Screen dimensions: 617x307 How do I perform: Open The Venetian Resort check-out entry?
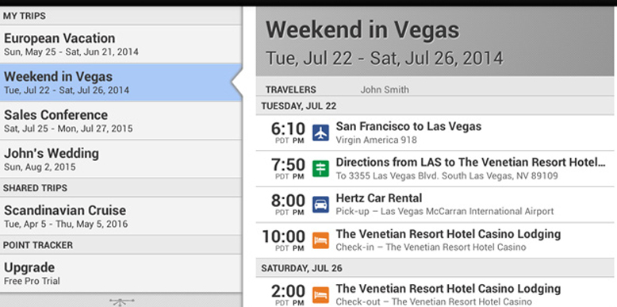pyautogui.click(x=435, y=293)
